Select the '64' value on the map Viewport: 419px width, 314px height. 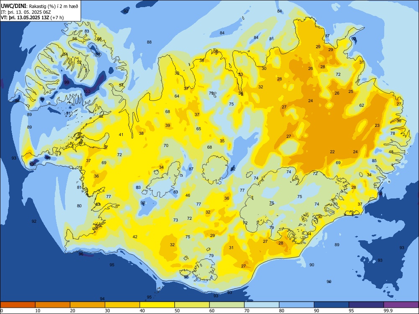[177, 96]
